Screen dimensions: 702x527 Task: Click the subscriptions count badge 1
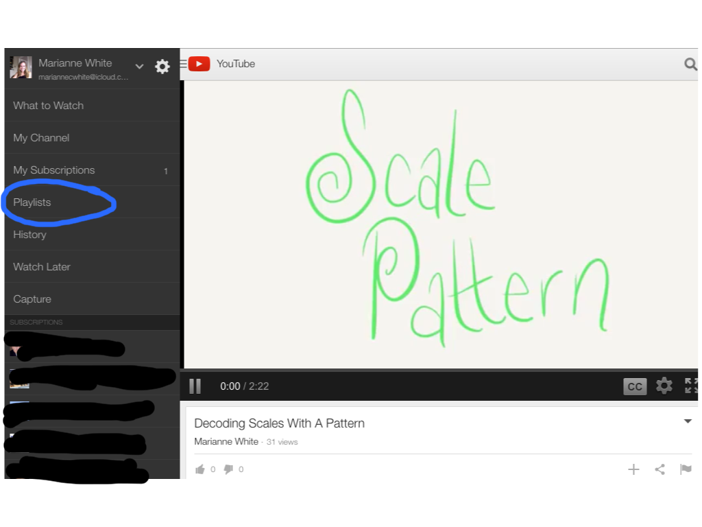[166, 171]
